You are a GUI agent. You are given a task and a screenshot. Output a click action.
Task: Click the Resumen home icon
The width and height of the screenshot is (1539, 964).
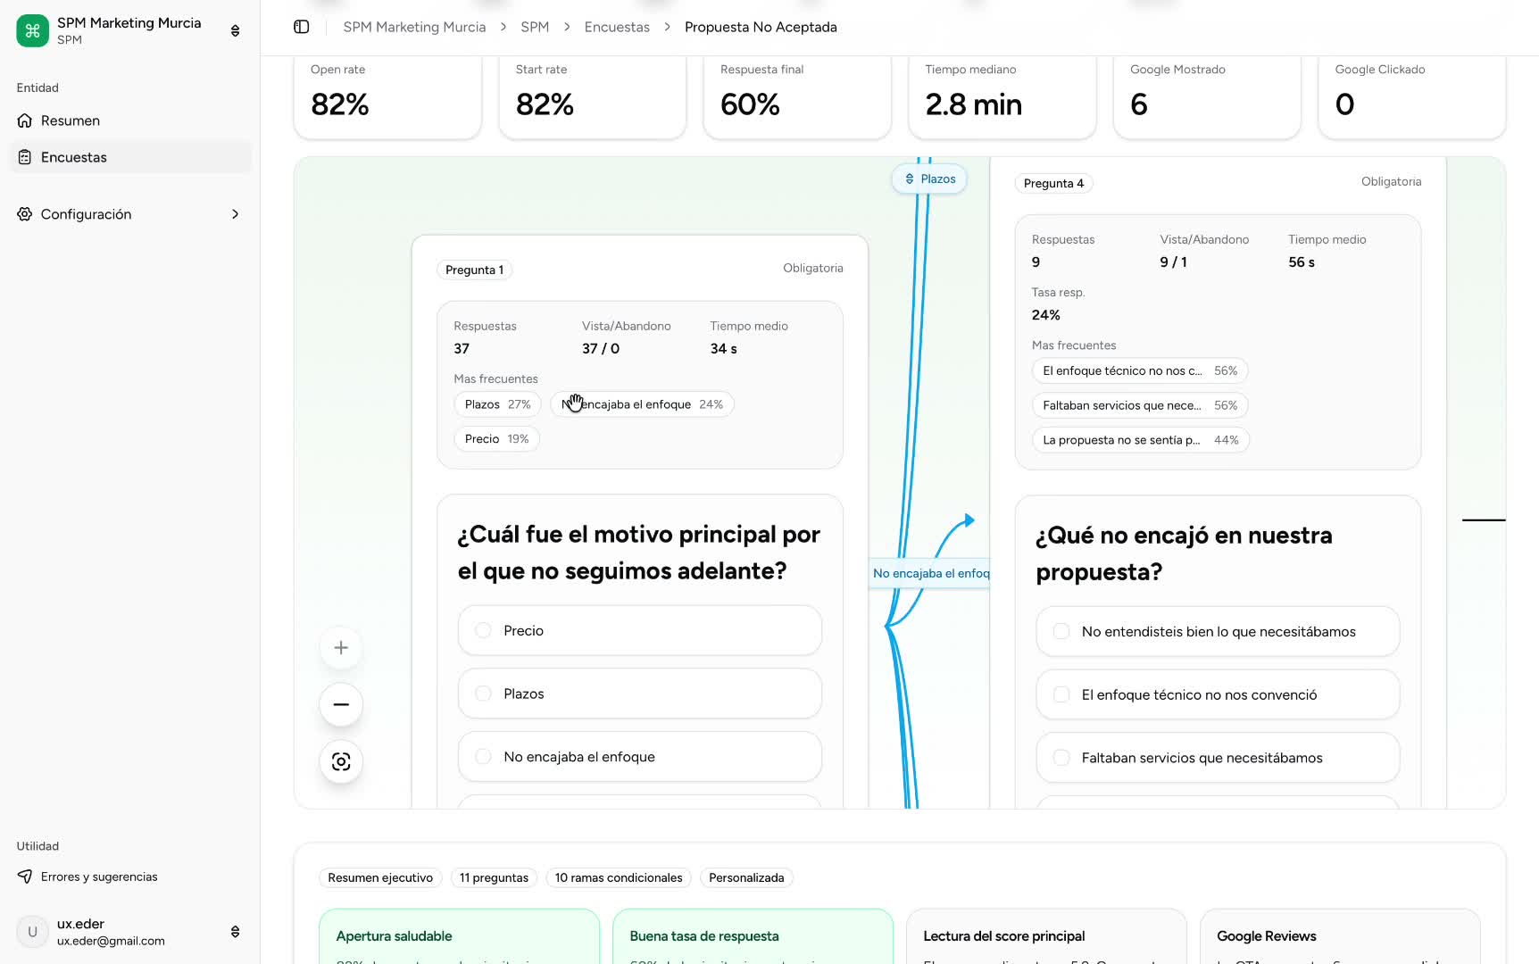(x=25, y=120)
